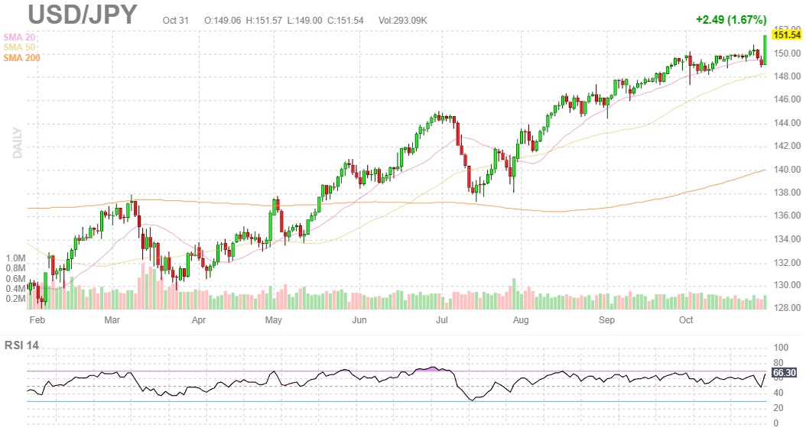Viewport: 806px width, 431px height.
Task: Click the 138.00 price axis label
Action: coord(787,193)
